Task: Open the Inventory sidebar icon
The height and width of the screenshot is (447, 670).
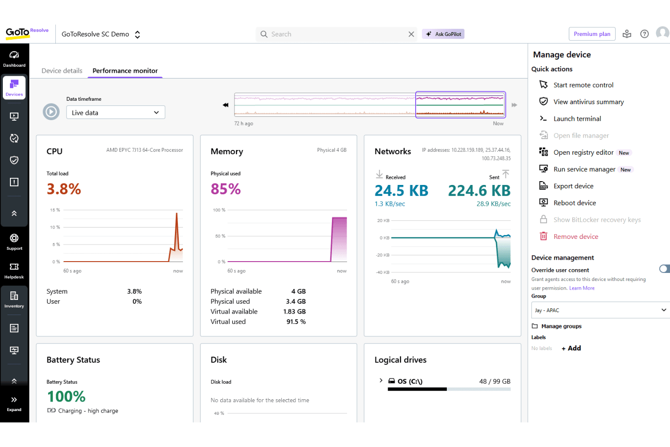Action: click(14, 299)
